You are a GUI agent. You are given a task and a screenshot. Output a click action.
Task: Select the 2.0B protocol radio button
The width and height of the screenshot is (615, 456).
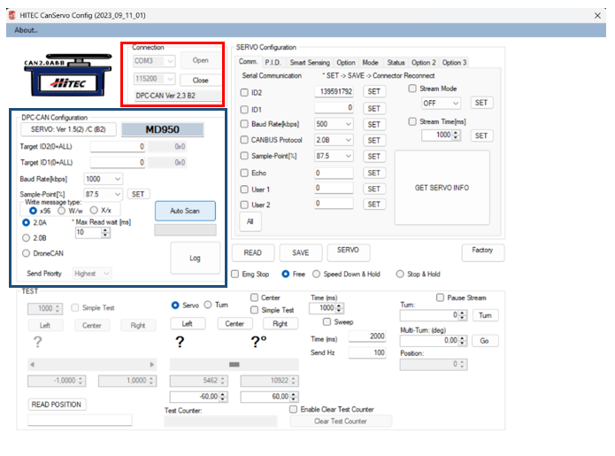pyautogui.click(x=27, y=237)
